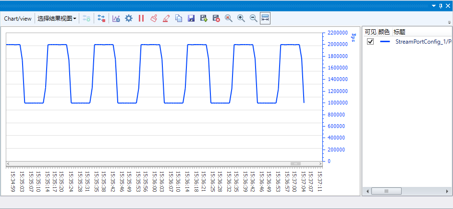Click the zoom out magnifier icon

point(253,18)
